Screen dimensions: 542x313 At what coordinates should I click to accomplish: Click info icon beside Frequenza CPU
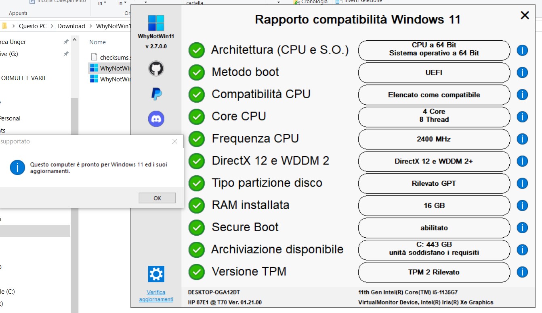522,139
